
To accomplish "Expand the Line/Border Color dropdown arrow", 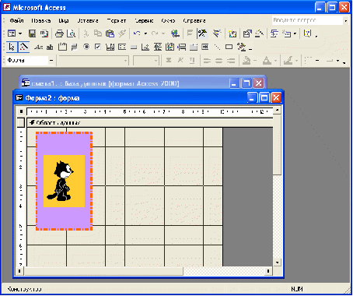I will point(296,61).
